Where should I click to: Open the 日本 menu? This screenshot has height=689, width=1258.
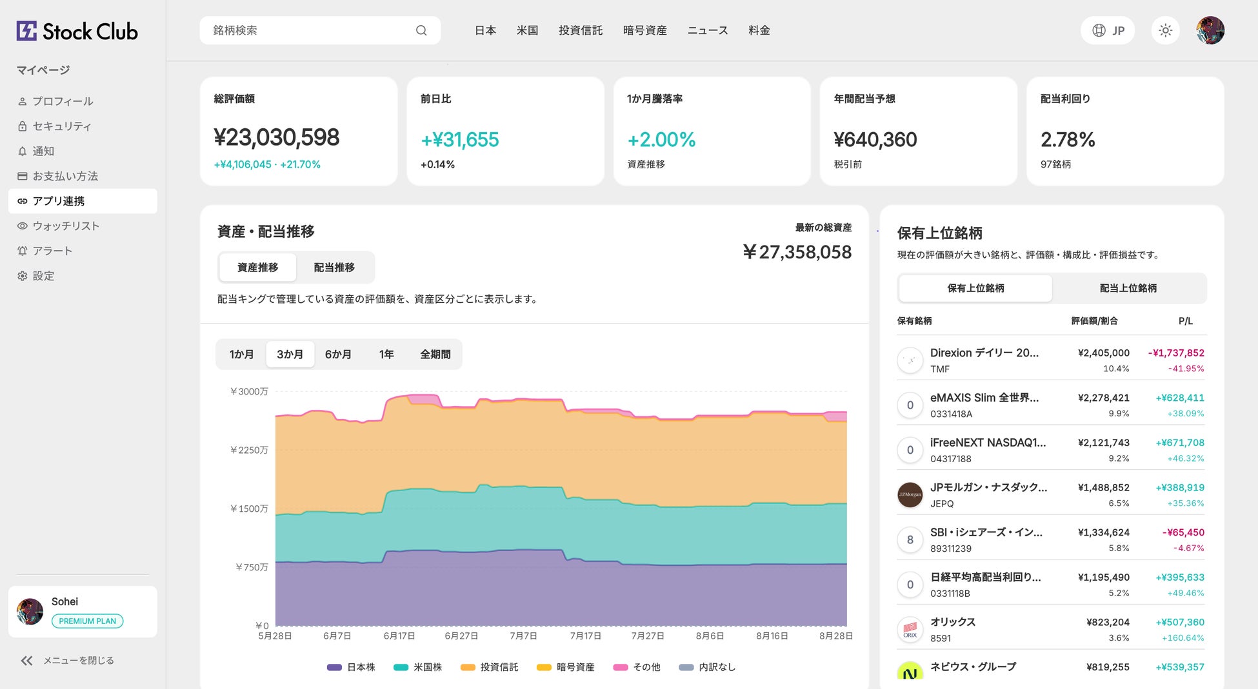tap(485, 30)
